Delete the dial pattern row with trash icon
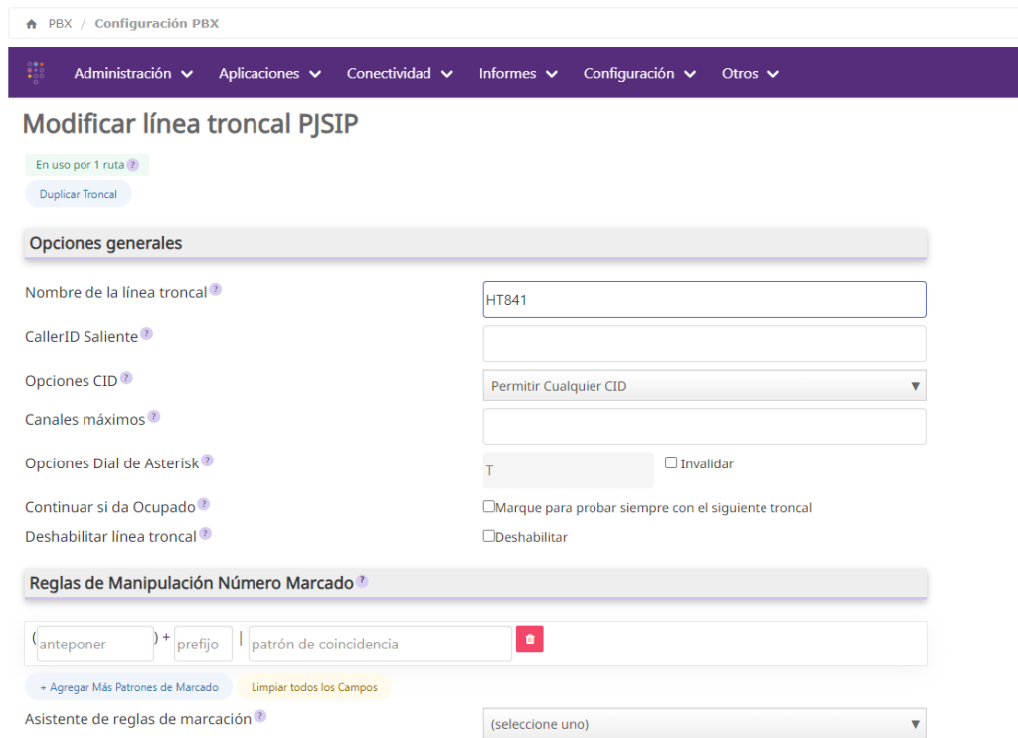Image resolution: width=1018 pixels, height=738 pixels. pos(529,640)
